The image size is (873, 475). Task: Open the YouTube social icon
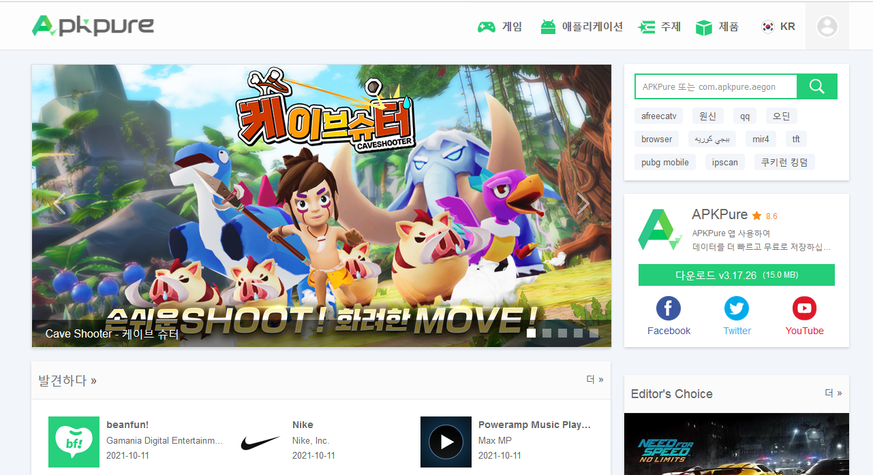tap(804, 308)
